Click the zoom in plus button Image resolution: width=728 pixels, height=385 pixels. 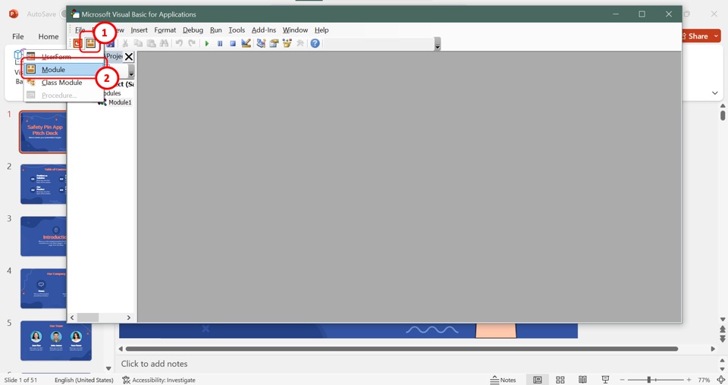pos(689,380)
